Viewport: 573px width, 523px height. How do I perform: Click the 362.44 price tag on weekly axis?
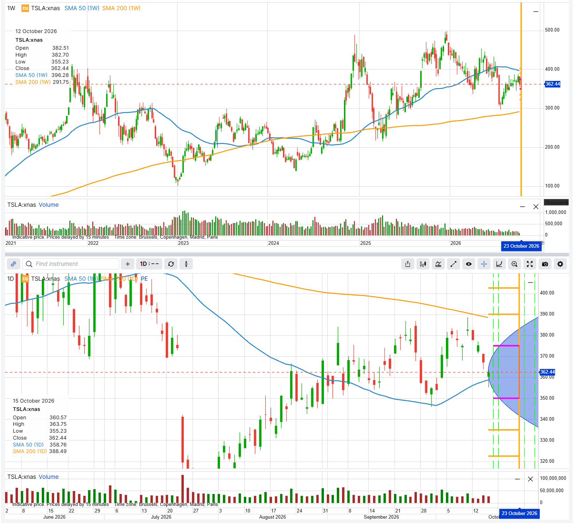pyautogui.click(x=553, y=84)
